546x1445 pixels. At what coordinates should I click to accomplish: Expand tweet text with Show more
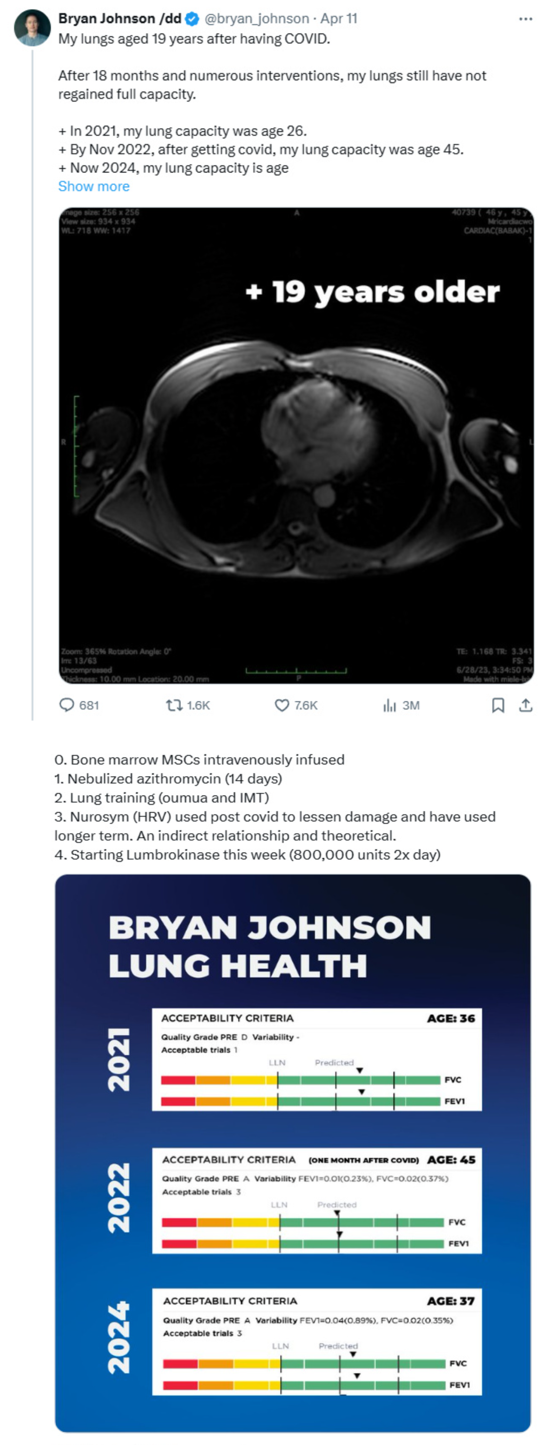point(94,186)
